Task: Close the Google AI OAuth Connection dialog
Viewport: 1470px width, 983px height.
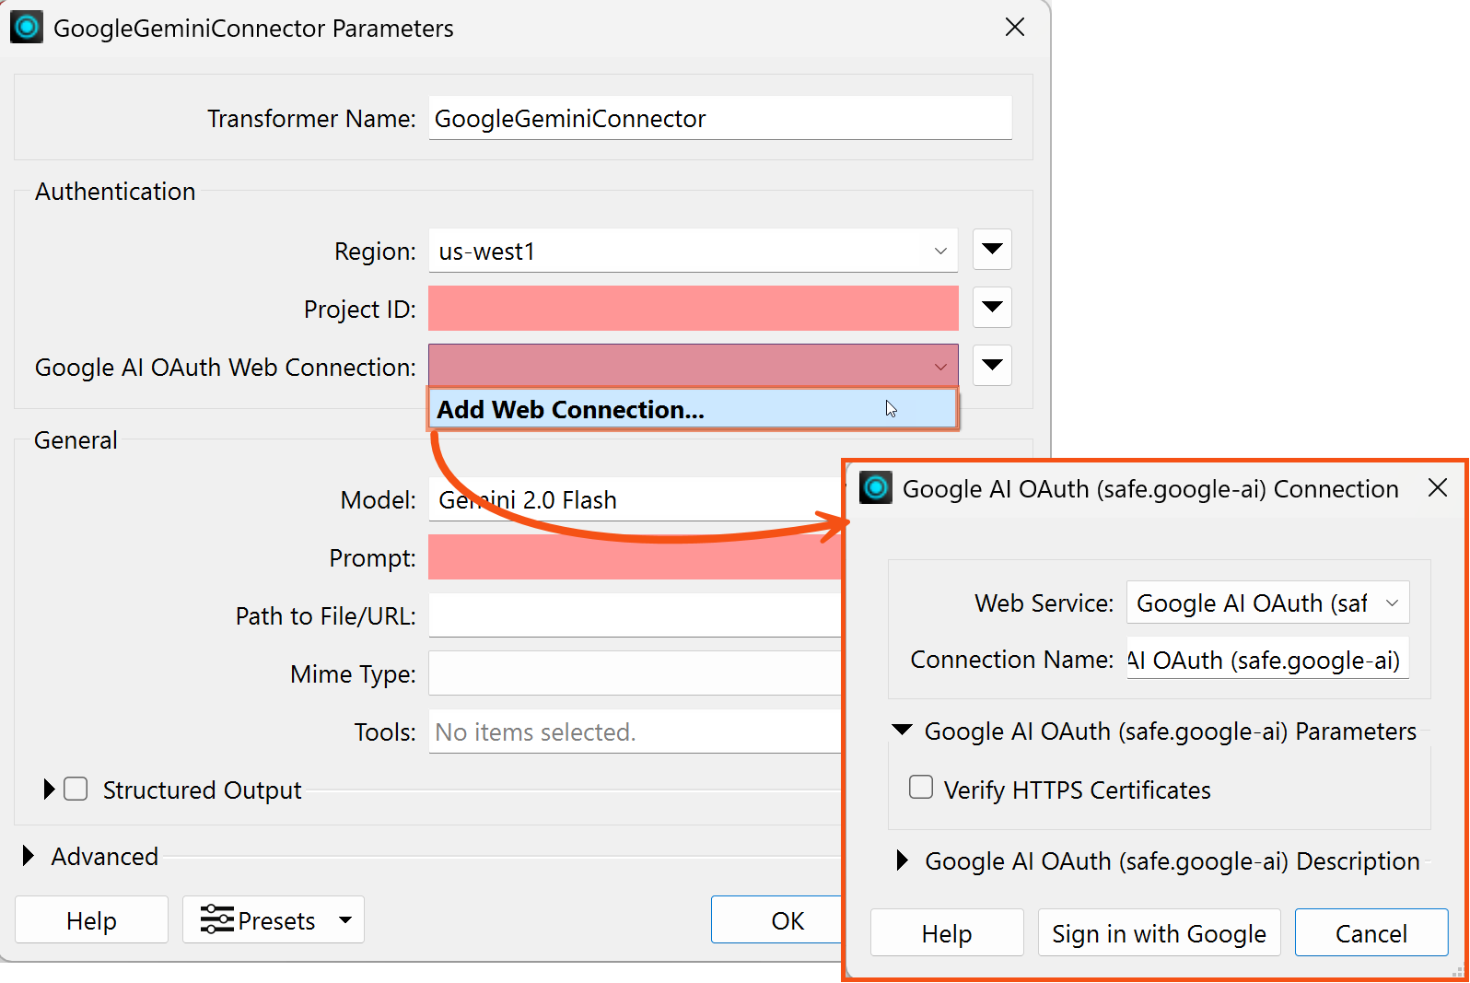Action: 1438,487
